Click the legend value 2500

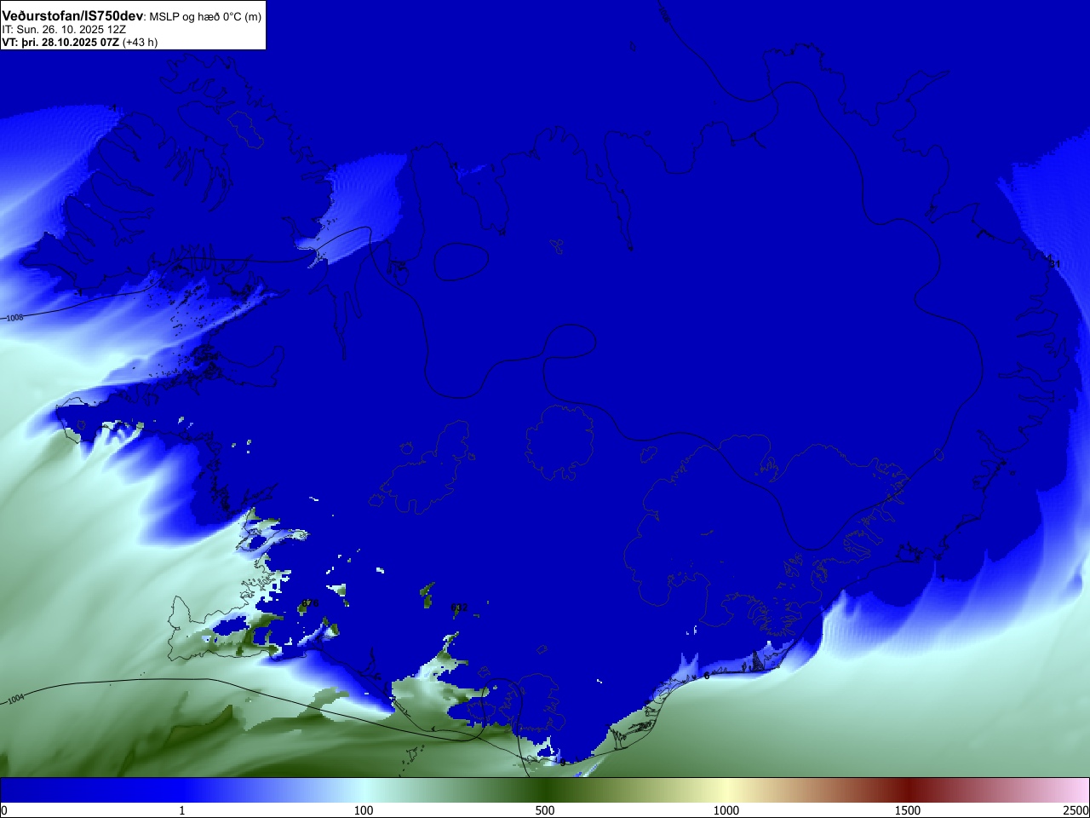[x=1076, y=810]
